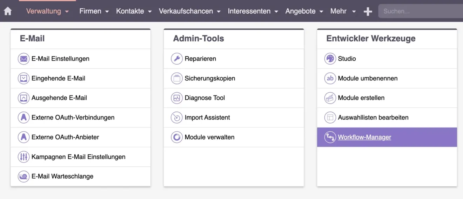Open the Kampagnen E-Mail Einstellungen link
The width and height of the screenshot is (463, 199).
79,157
